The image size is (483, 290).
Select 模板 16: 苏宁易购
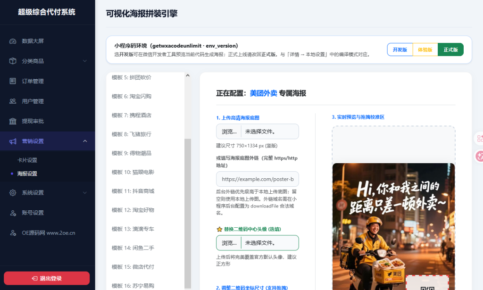[133, 286]
